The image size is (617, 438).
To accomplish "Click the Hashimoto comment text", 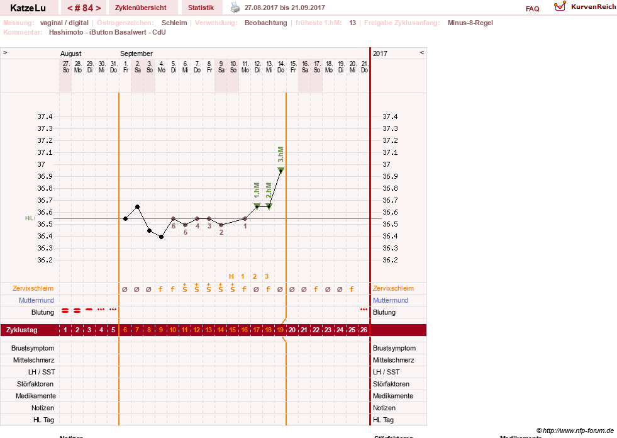I will tap(107, 32).
